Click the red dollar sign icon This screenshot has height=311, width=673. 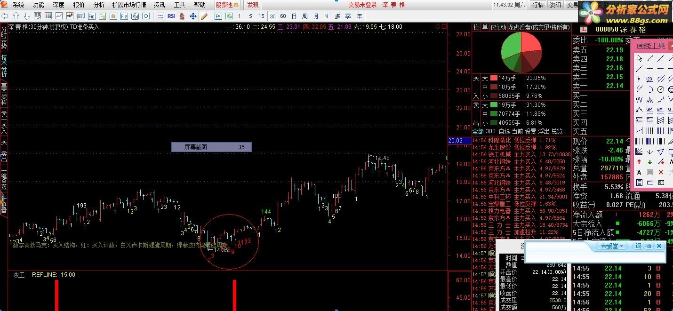(x=182, y=16)
